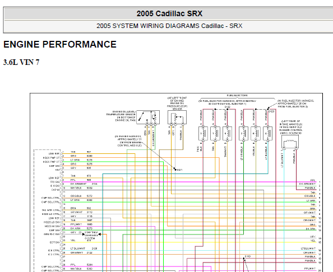Select the fuel injector 4 coil symbol
Screen dimensions: 333x272
(267, 133)
